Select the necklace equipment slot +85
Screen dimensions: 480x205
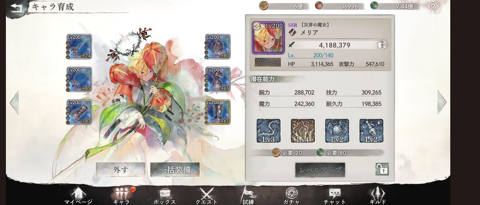(79, 80)
